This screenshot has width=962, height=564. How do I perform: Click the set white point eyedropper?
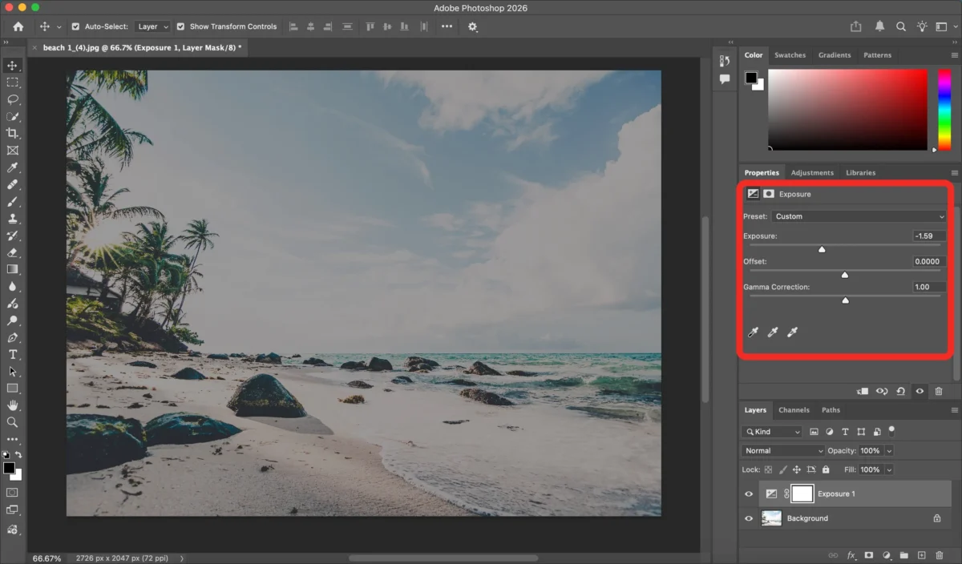coord(792,332)
